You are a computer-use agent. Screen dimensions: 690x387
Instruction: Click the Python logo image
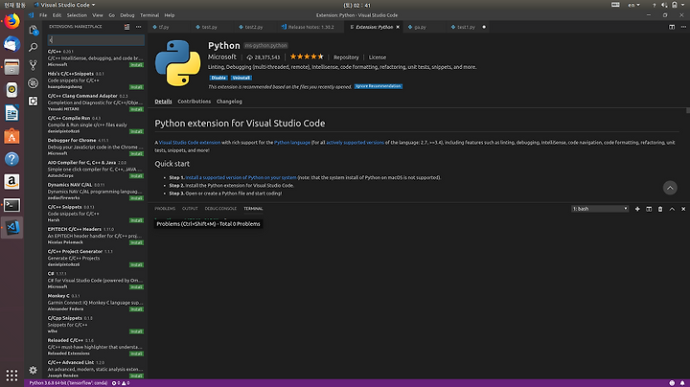coord(178,63)
